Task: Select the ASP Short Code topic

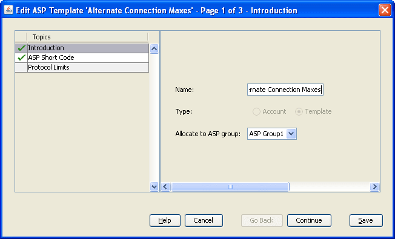Action: pyautogui.click(x=82, y=57)
